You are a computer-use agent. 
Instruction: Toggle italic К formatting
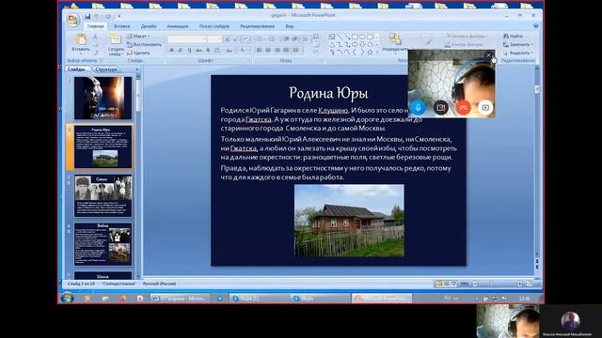click(x=181, y=50)
